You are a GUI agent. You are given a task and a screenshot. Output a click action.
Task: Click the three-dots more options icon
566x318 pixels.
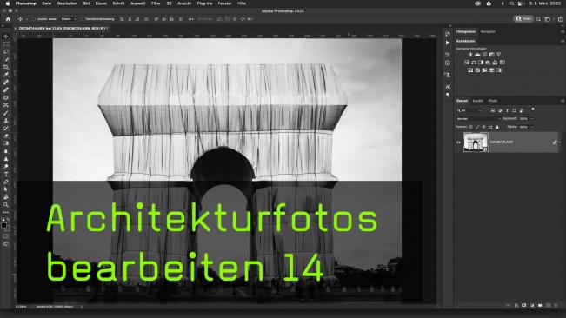(190, 19)
